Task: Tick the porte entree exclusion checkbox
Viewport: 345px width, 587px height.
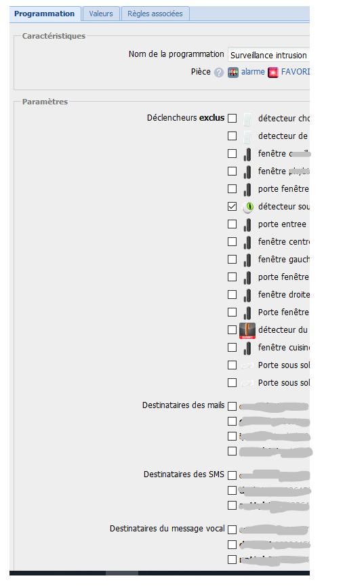Action: pos(232,224)
